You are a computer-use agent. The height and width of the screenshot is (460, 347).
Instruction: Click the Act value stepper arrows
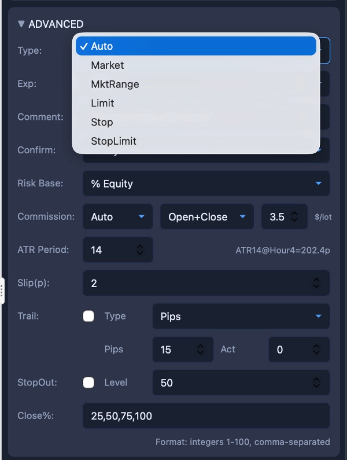tap(316, 349)
